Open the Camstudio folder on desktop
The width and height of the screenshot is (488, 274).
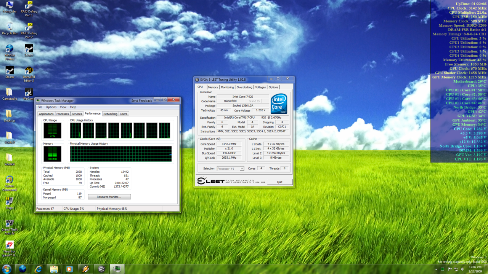(10, 94)
